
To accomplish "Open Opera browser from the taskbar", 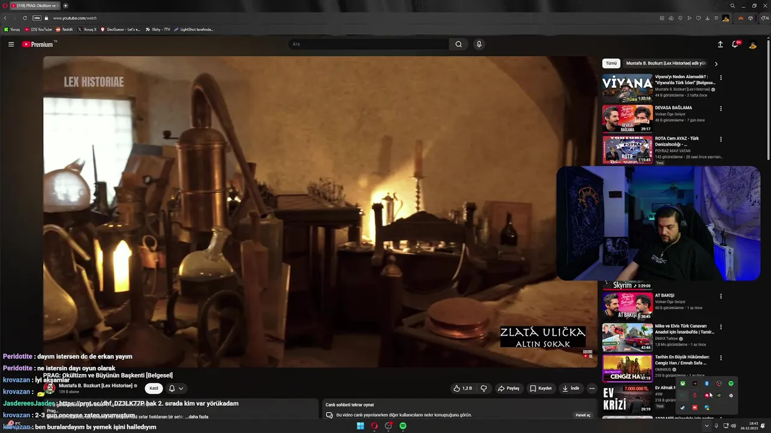I will pyautogui.click(x=374, y=426).
